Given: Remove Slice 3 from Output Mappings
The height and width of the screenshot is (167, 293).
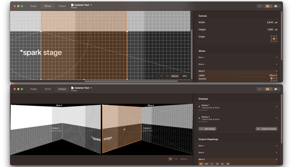Looking at the screenshot, I should point(277,159).
